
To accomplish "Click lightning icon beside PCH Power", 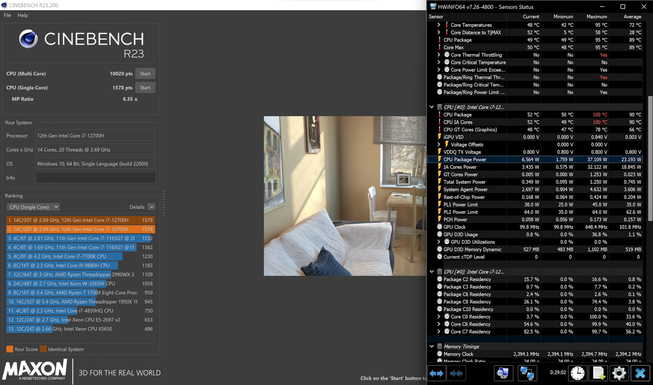I will coord(439,219).
